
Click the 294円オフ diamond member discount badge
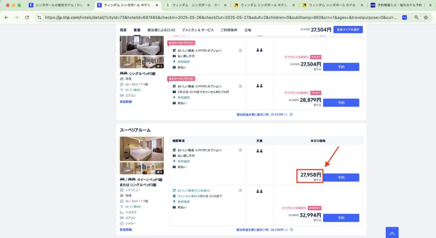(x=315, y=208)
